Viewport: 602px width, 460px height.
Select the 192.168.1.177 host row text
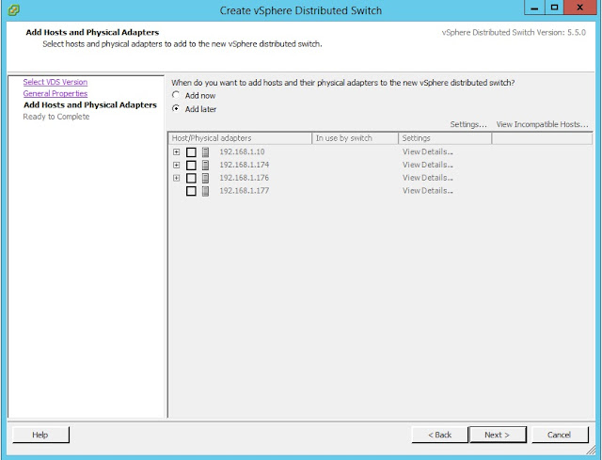[x=245, y=190]
